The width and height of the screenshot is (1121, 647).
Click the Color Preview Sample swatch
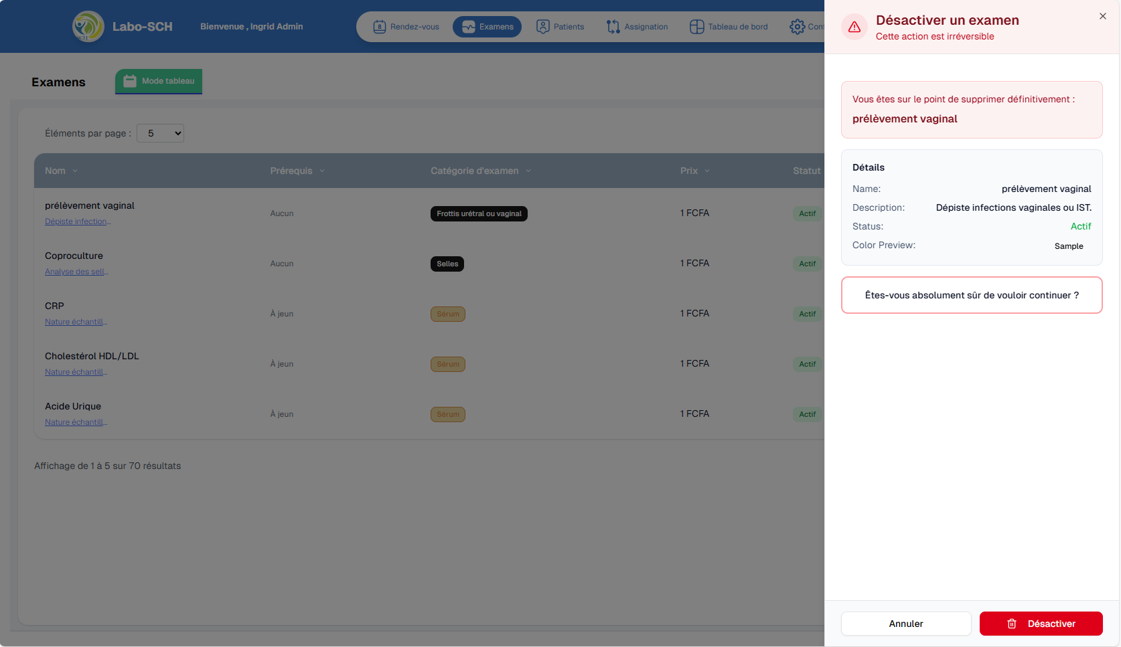[1068, 246]
